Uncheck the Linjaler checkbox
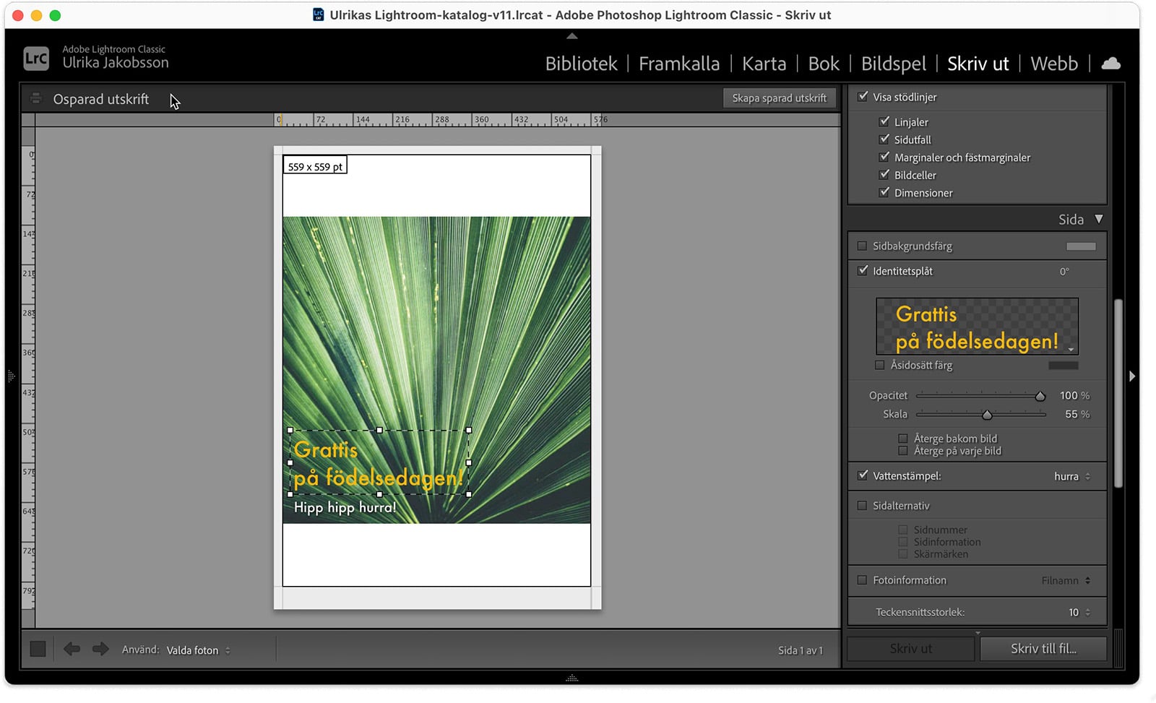1156x703 pixels. (x=885, y=121)
